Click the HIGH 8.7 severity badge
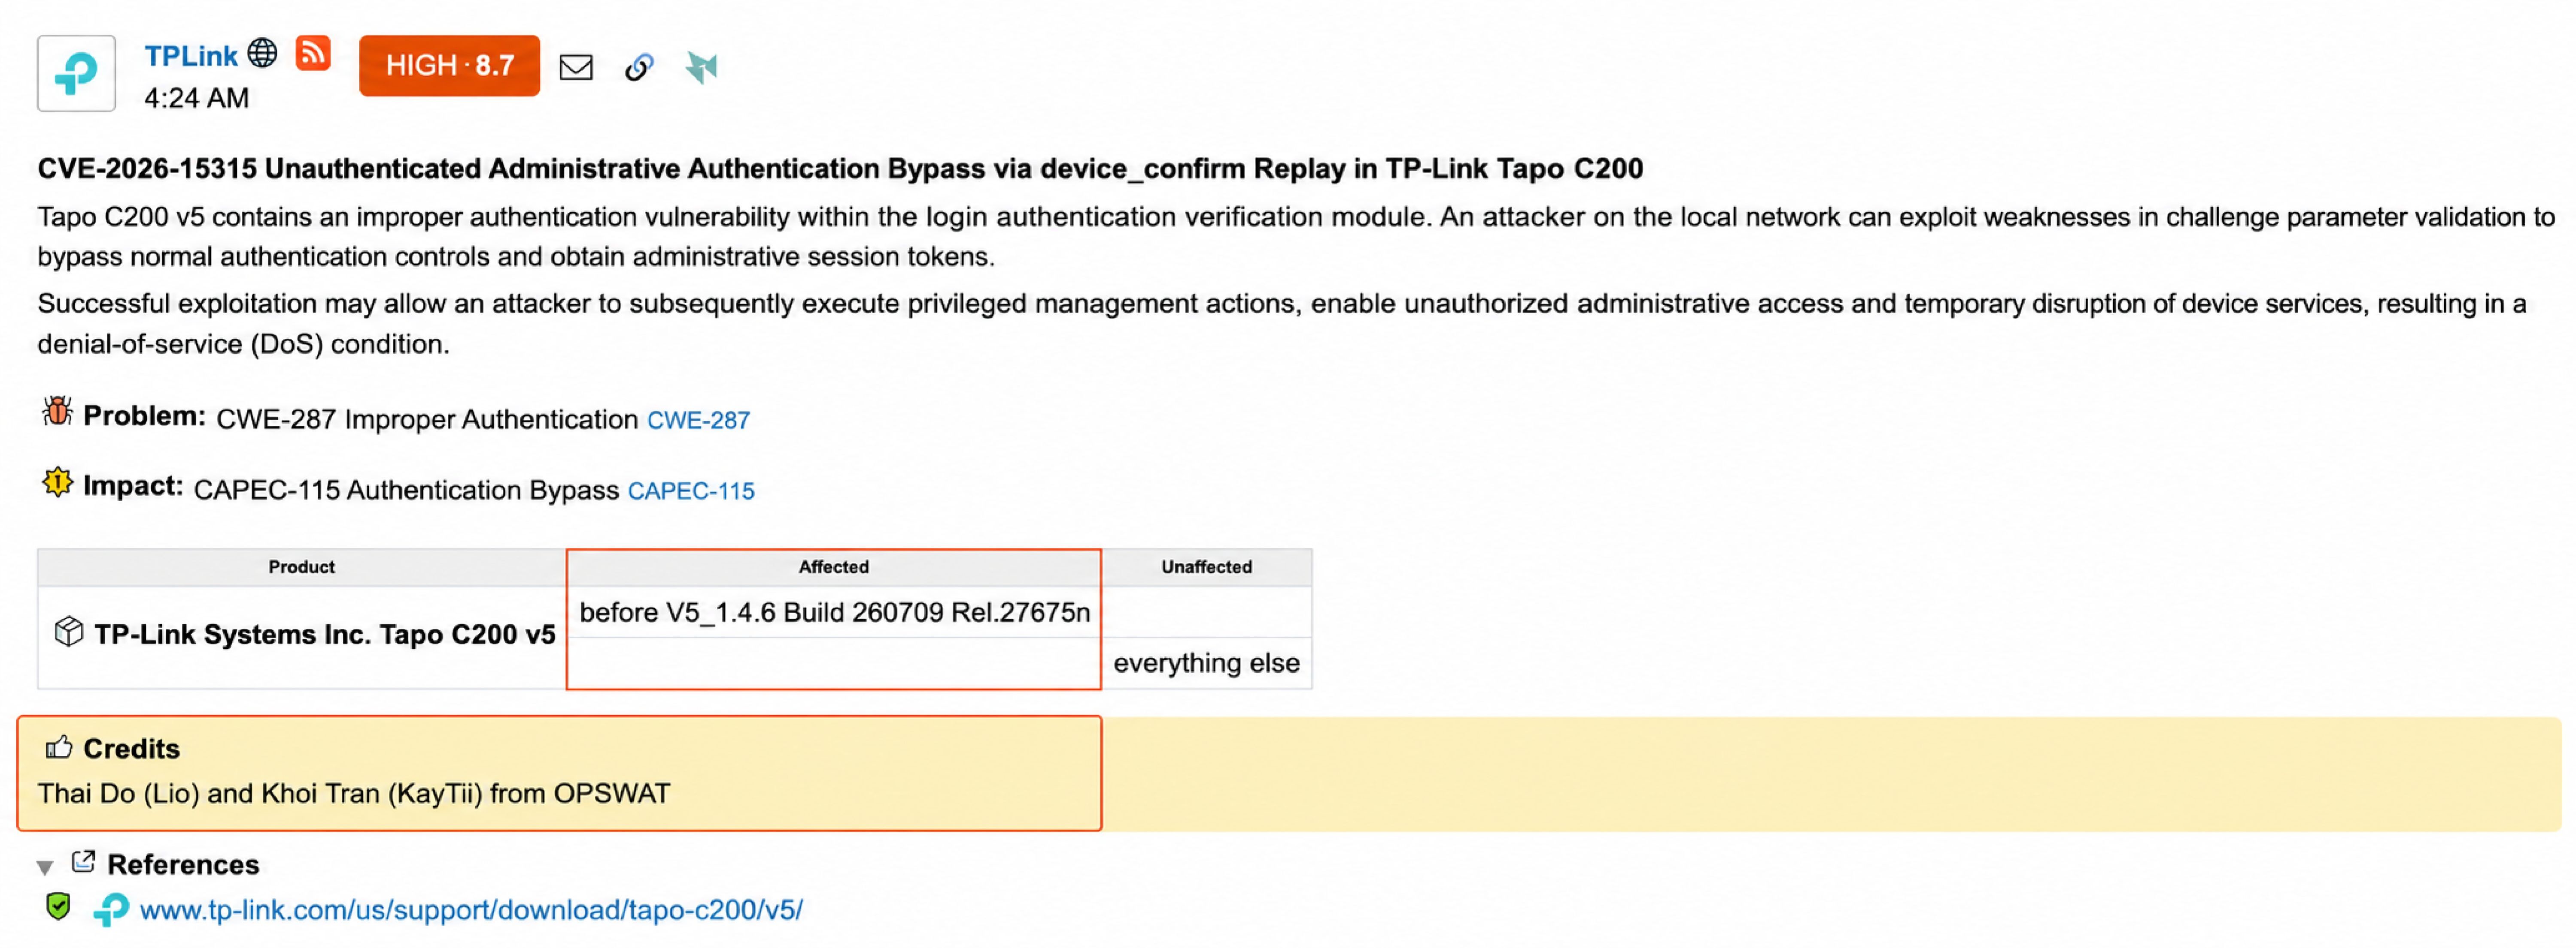 pos(449,66)
